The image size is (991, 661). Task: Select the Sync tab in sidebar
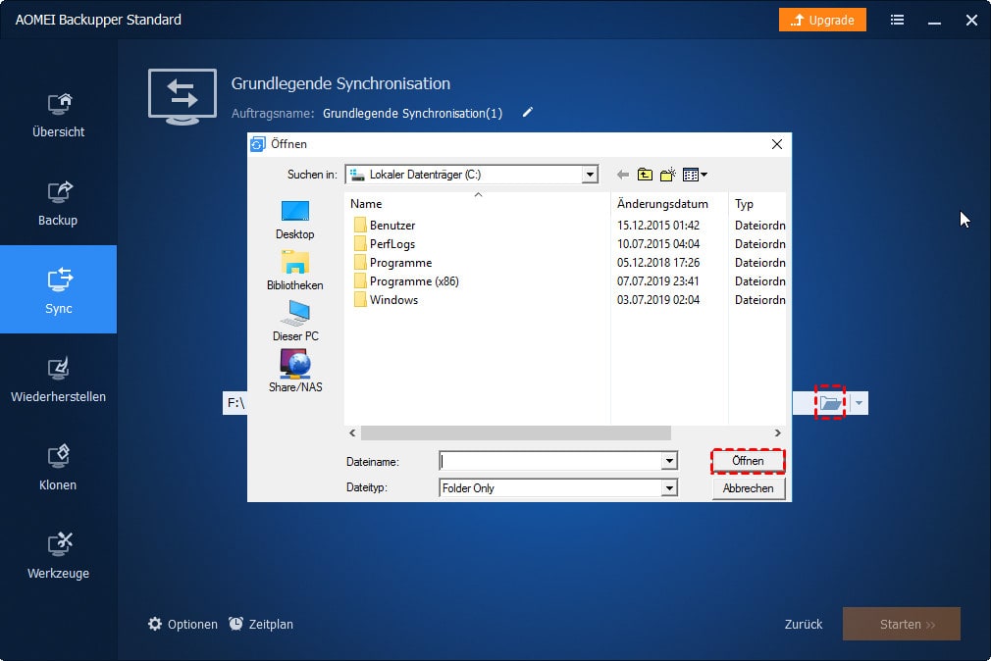(58, 290)
